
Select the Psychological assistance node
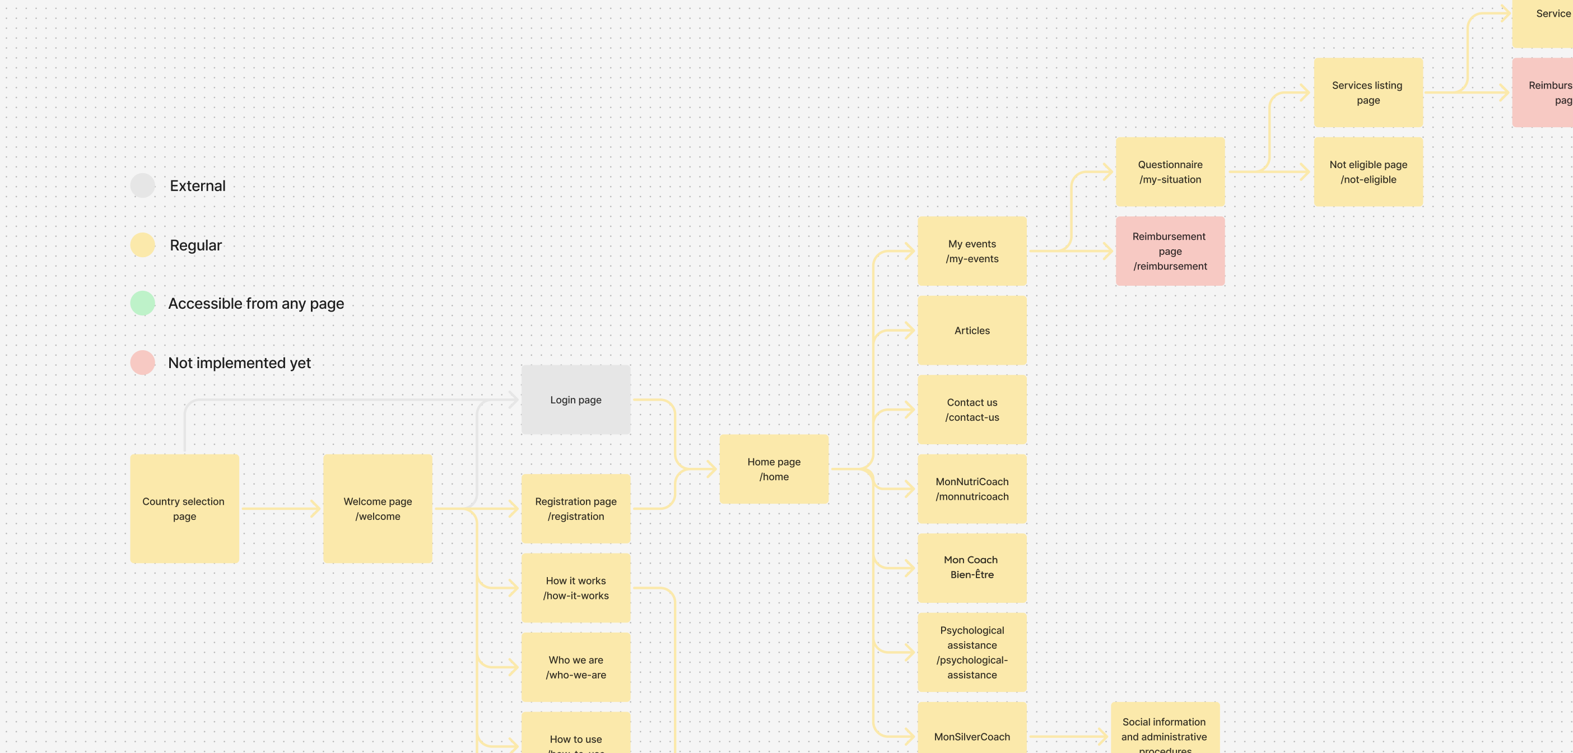pyautogui.click(x=971, y=652)
